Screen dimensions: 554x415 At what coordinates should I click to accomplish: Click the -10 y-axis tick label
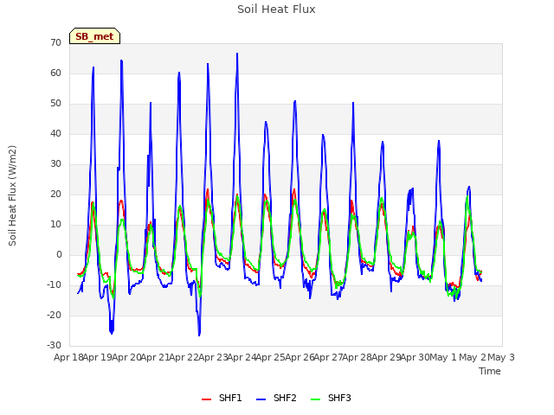[54, 284]
